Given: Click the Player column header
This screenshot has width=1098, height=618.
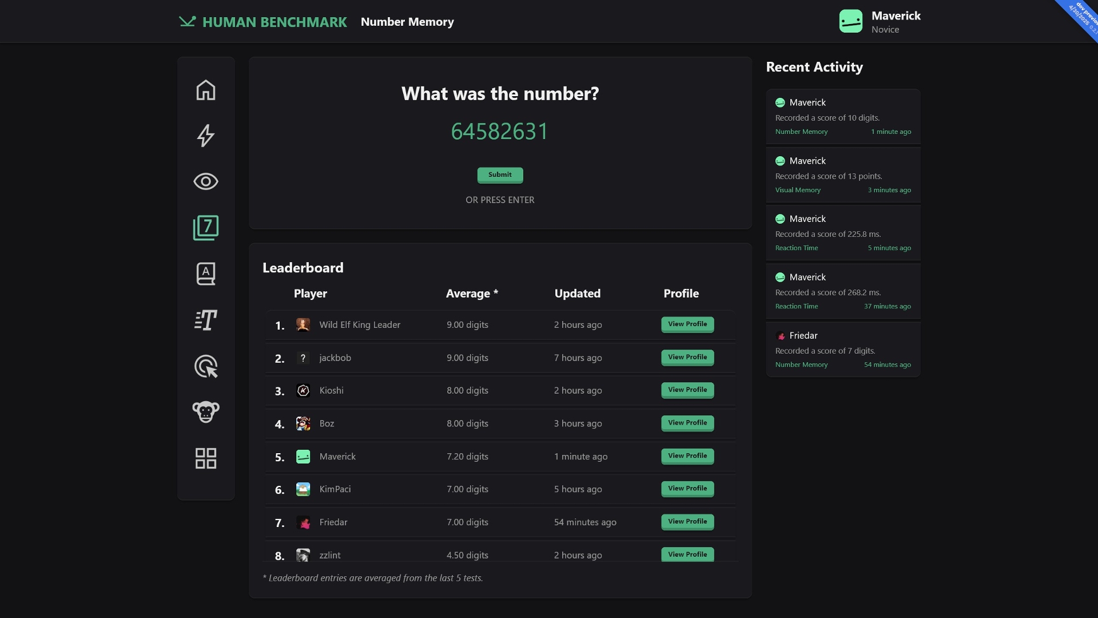Looking at the screenshot, I should click(x=311, y=294).
